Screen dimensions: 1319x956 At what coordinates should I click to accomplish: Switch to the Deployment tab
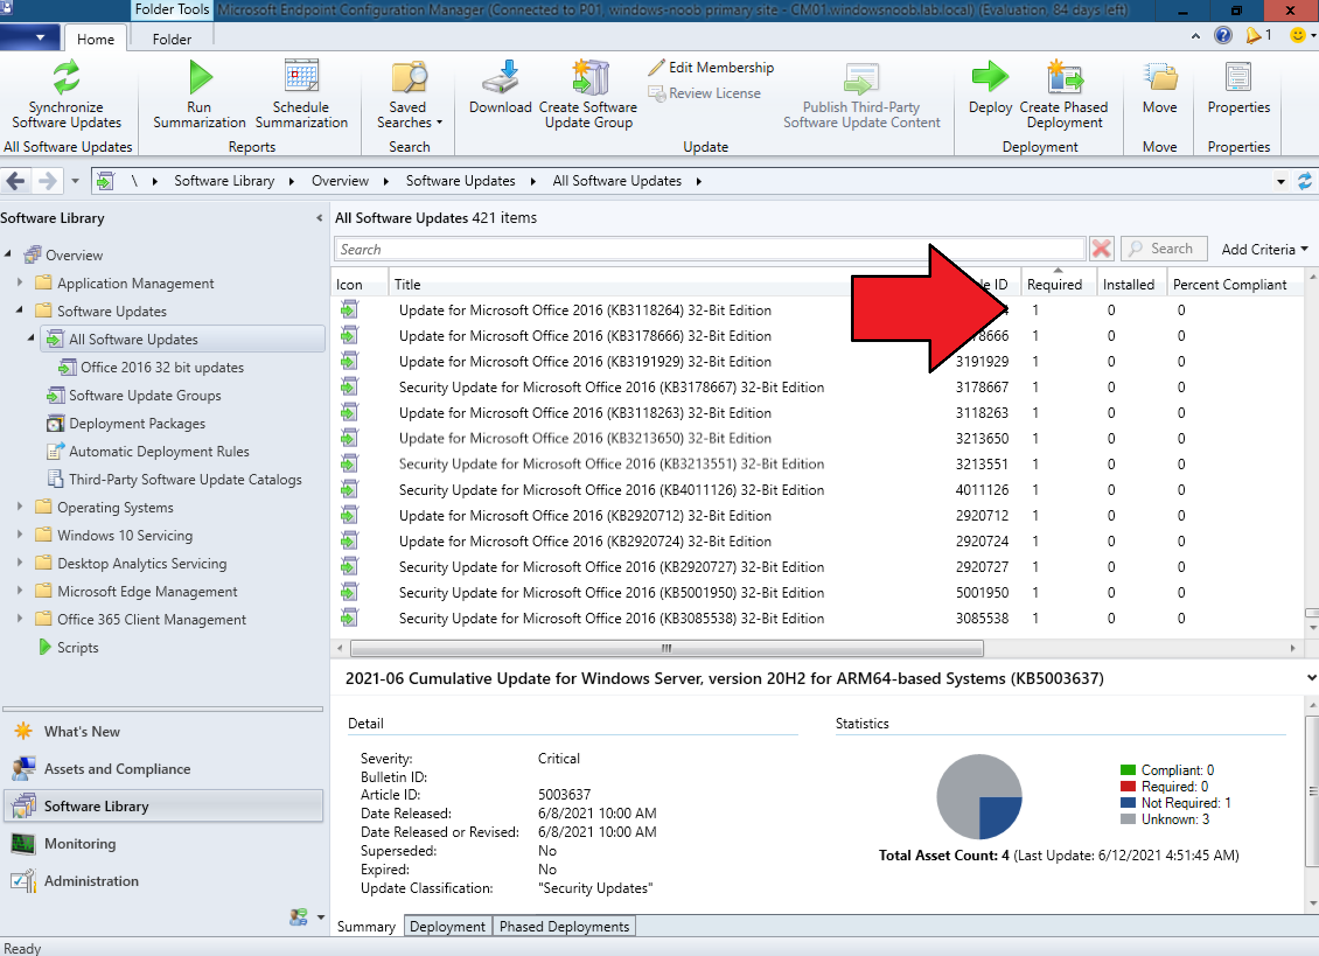[x=447, y=926]
